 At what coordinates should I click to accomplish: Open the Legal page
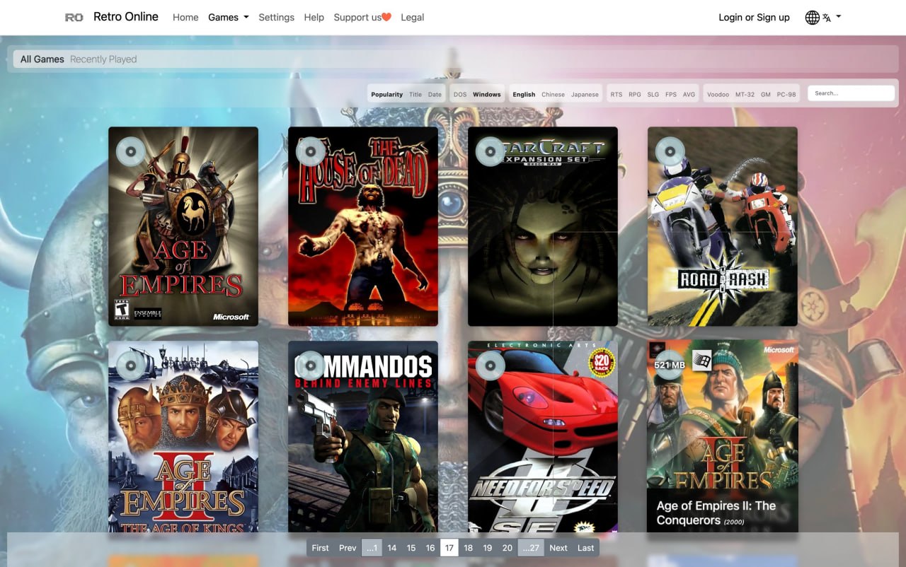click(x=412, y=17)
